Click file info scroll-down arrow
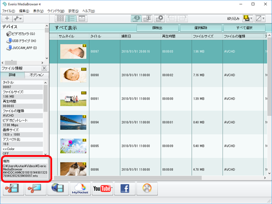The height and width of the screenshot is (204, 272). pyautogui.click(x=45, y=154)
